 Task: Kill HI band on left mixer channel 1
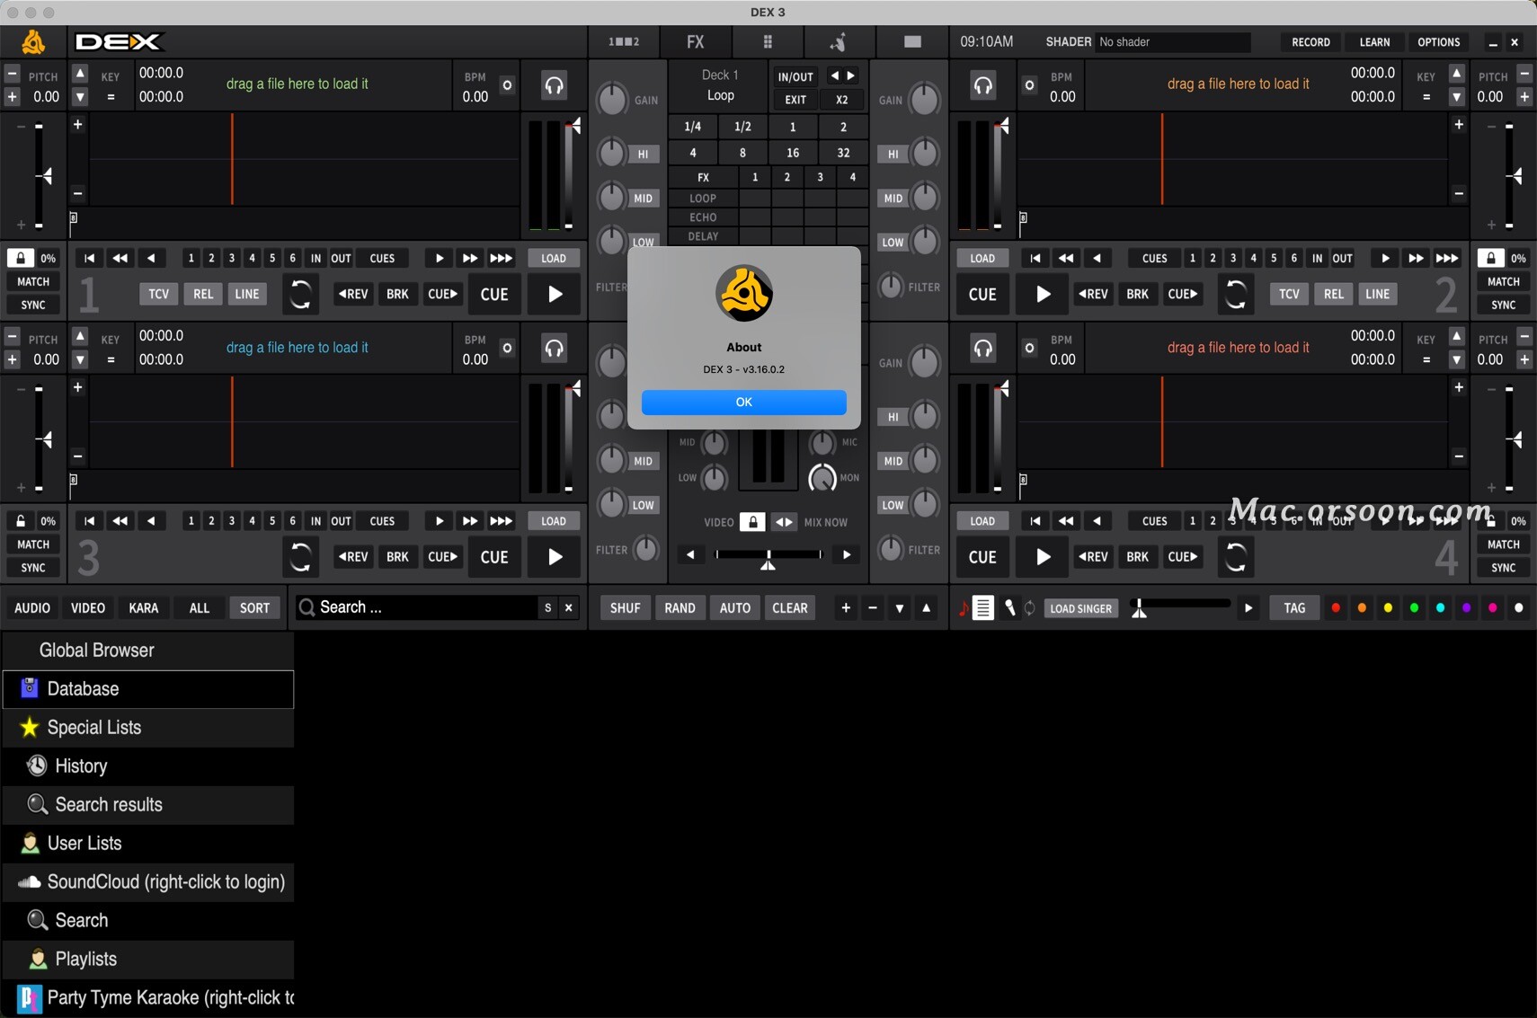tap(643, 154)
